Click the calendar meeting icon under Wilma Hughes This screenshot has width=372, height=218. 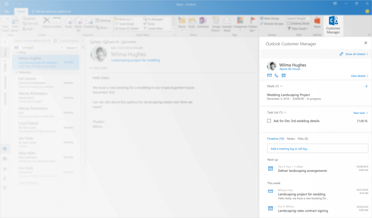point(284,75)
